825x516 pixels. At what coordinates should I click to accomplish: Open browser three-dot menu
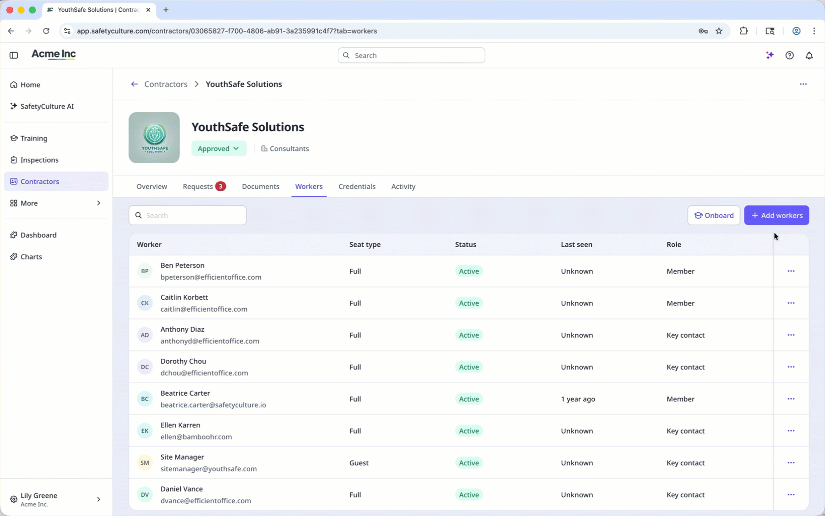coord(814,31)
